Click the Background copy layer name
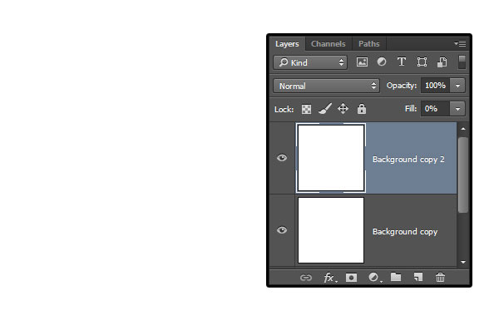 405,232
